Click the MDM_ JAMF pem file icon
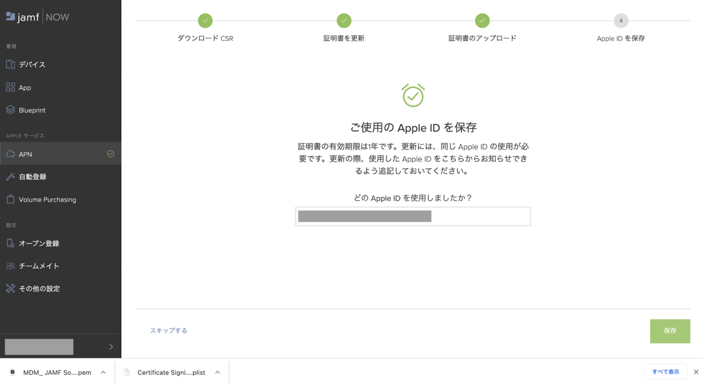 [x=12, y=372]
